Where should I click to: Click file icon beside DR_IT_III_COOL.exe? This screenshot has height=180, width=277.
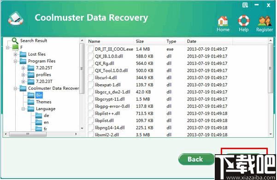(x=91, y=49)
